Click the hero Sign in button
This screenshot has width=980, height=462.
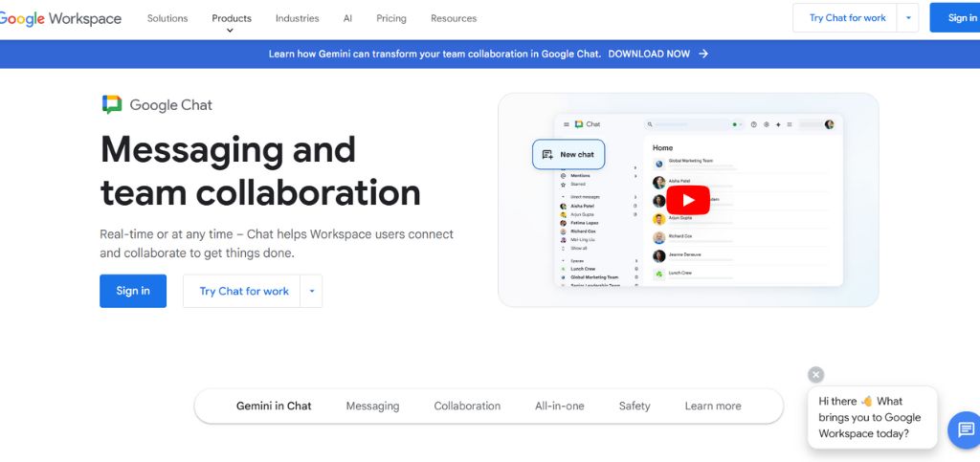click(133, 291)
